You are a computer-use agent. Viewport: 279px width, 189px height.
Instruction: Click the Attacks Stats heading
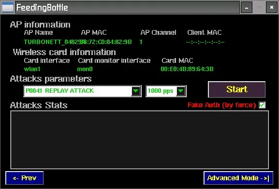coord(39,105)
